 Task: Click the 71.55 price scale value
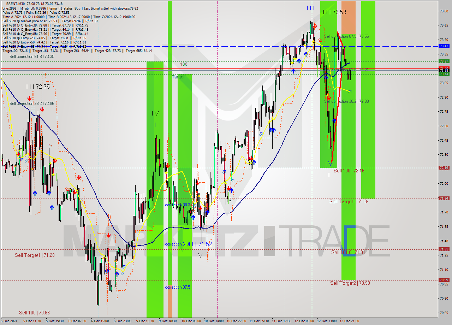tap(444, 227)
